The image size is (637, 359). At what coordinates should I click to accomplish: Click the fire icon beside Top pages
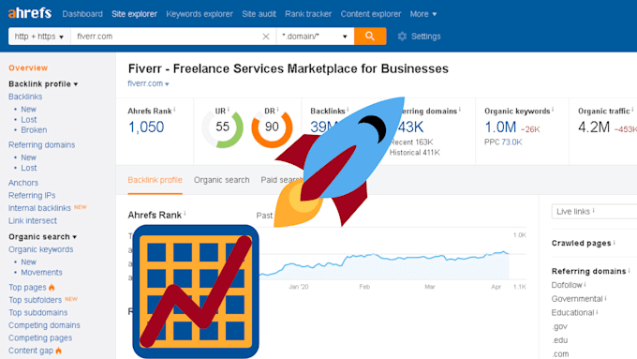click(x=52, y=288)
